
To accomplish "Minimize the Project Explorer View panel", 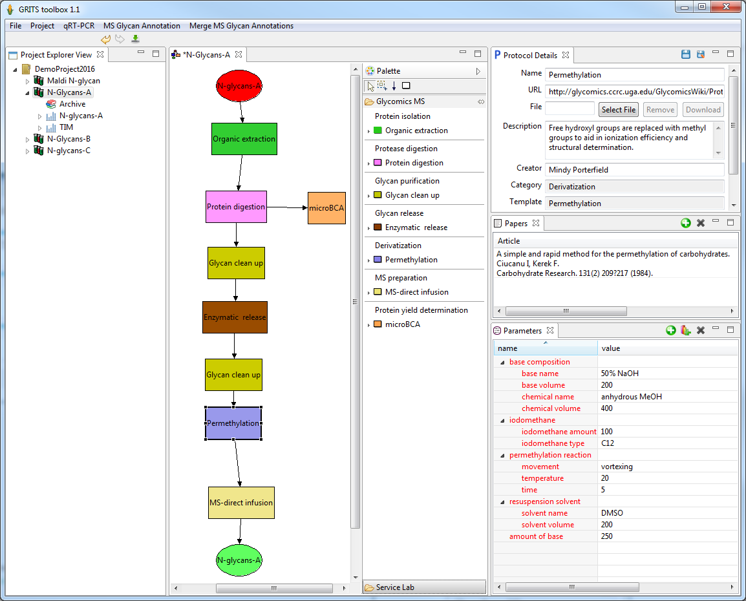I will [141, 53].
